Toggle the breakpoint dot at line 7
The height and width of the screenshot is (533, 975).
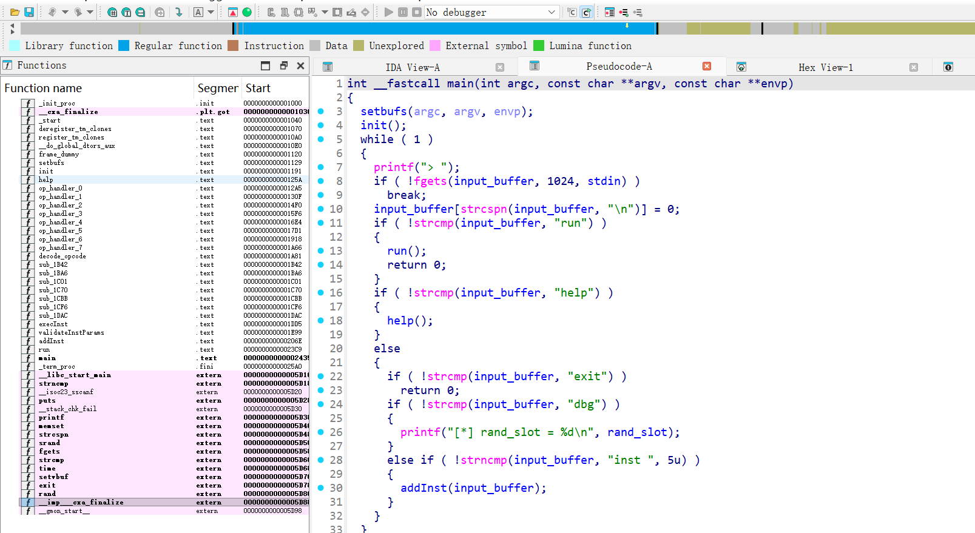[321, 167]
